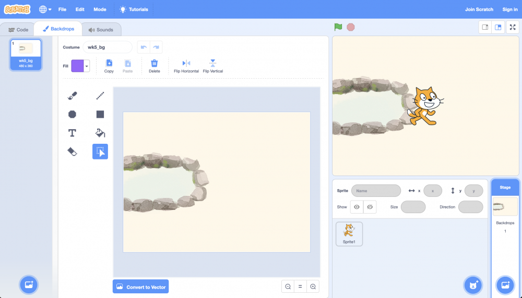Switch to large stage layout
Viewport: 522px width, 298px height.
(498, 27)
